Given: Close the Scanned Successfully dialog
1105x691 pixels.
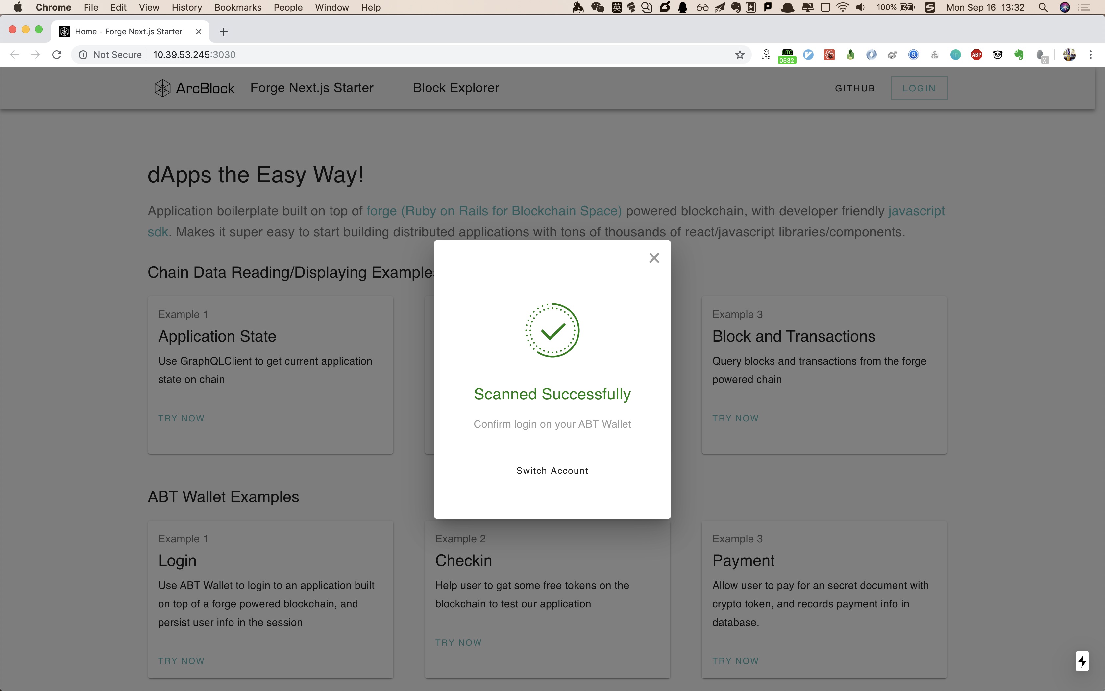Looking at the screenshot, I should click(654, 258).
